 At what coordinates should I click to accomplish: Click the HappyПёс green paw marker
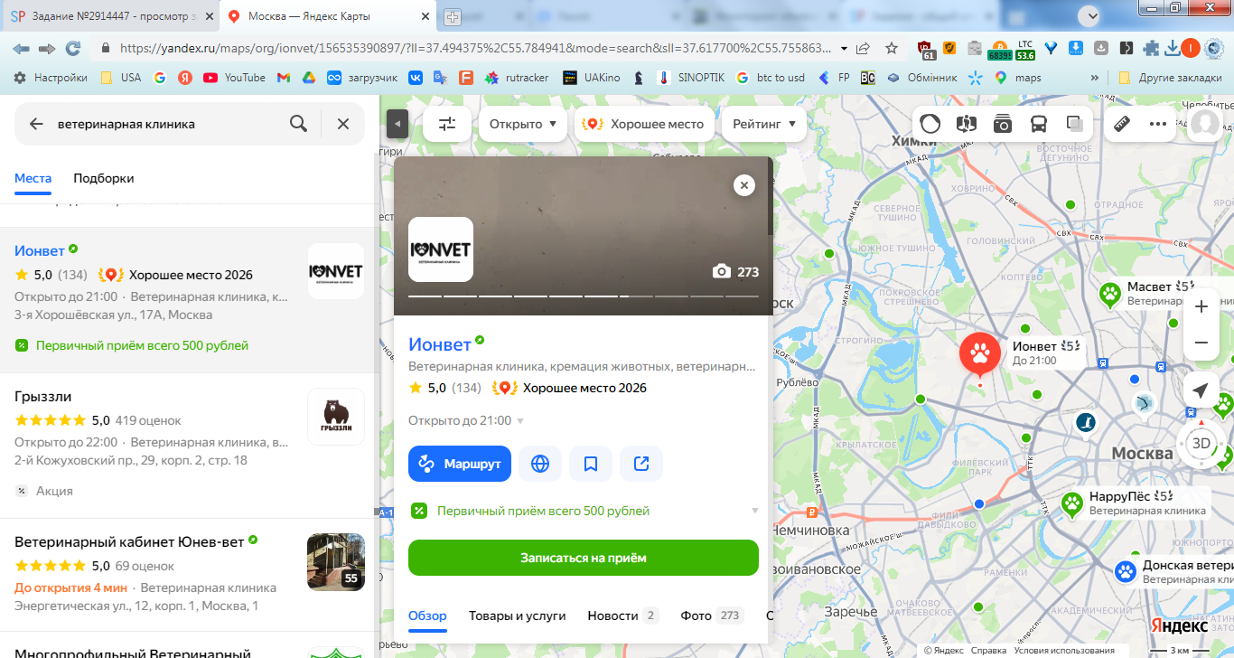click(x=1072, y=503)
